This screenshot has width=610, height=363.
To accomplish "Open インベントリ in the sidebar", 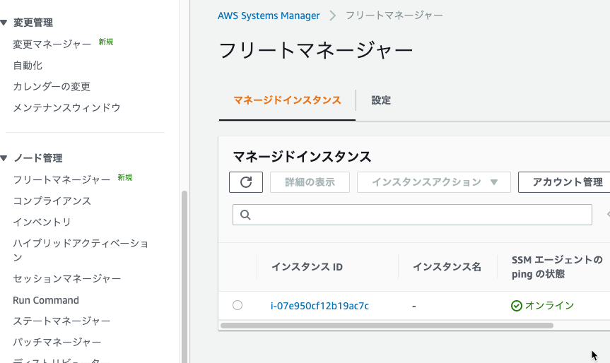I will click(x=42, y=222).
